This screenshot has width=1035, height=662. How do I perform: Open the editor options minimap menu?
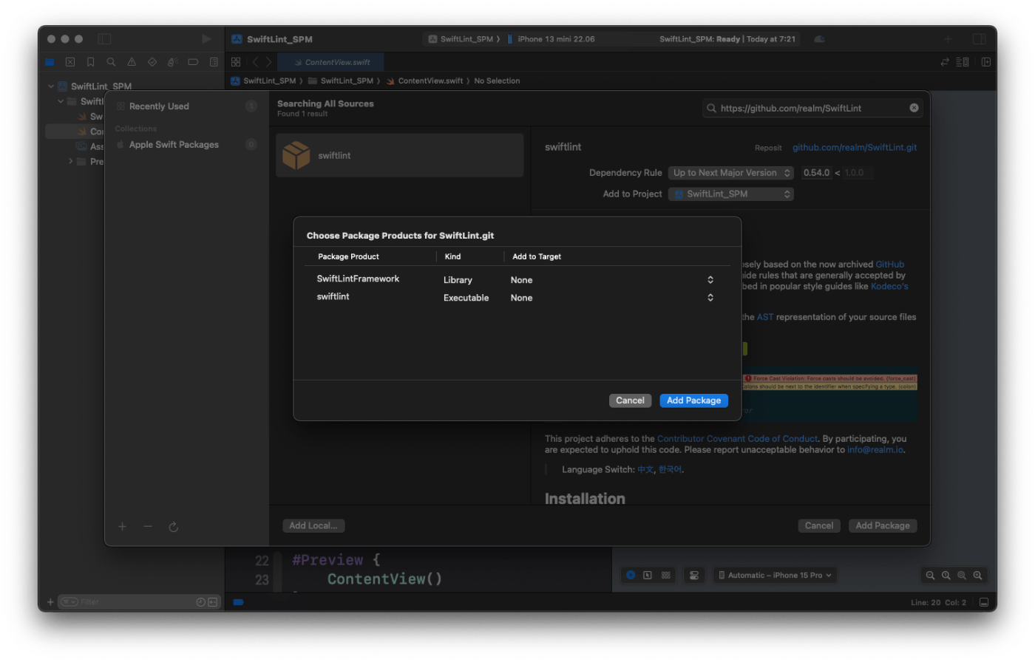point(962,62)
